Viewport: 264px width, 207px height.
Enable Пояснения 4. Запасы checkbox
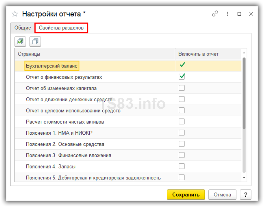tap(182, 166)
